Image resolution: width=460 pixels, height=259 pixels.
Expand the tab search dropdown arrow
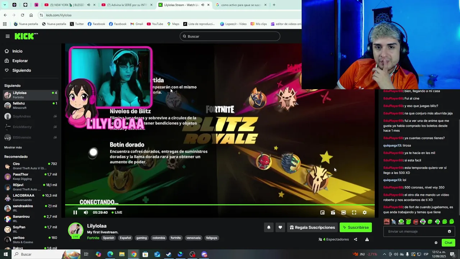click(x=5, y=5)
